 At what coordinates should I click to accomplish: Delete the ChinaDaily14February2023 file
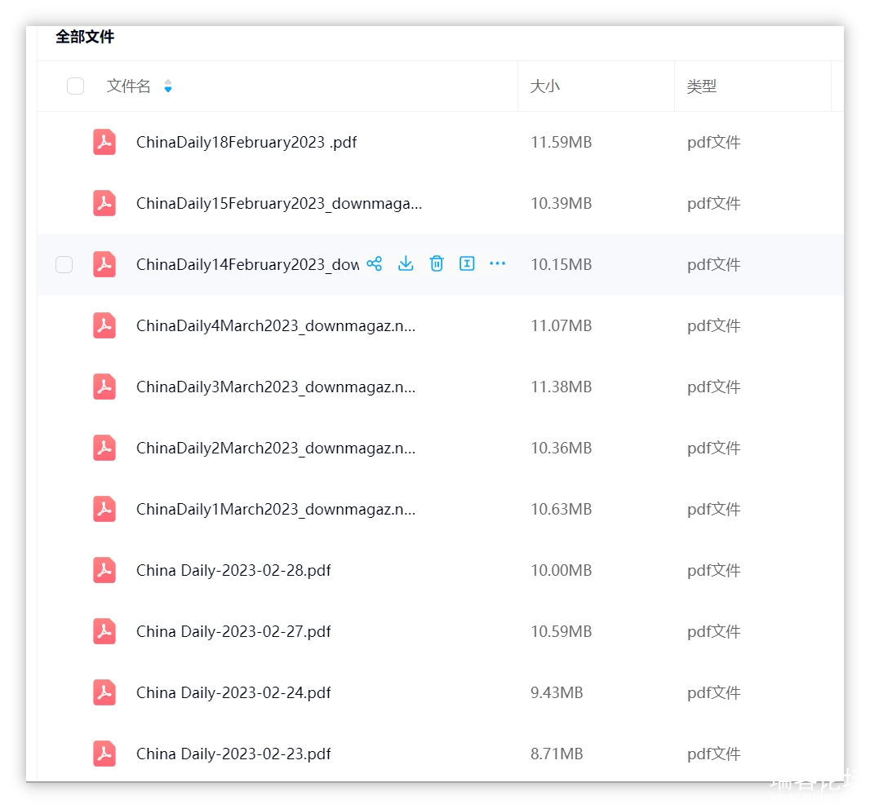[437, 263]
